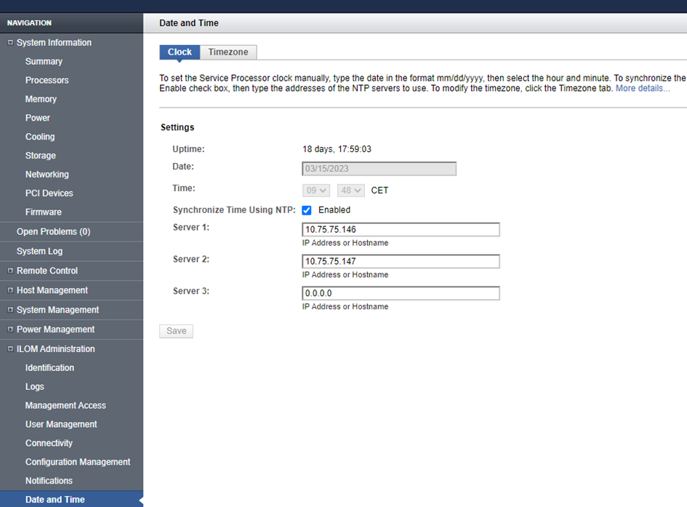Click the Server 1 address field
Viewport: 687px width, 507px height.
pos(401,230)
